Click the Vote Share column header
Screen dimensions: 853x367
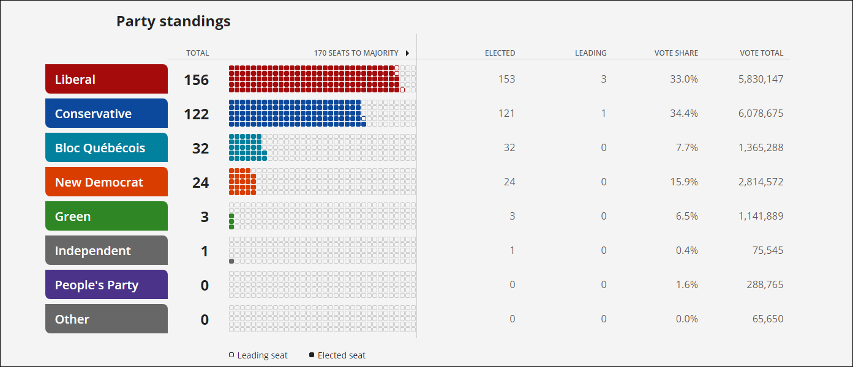coord(676,53)
